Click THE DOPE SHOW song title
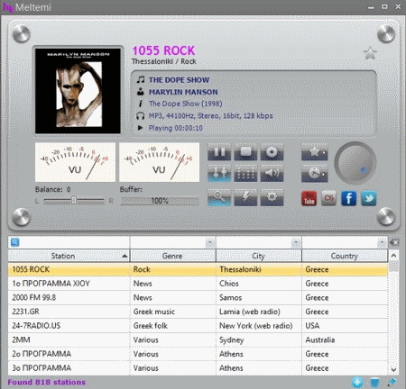 [179, 80]
